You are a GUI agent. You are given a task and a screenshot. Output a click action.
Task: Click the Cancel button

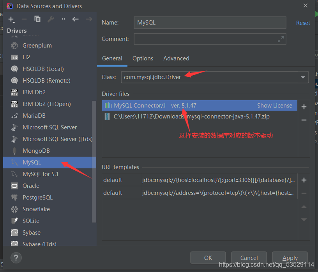249,258
